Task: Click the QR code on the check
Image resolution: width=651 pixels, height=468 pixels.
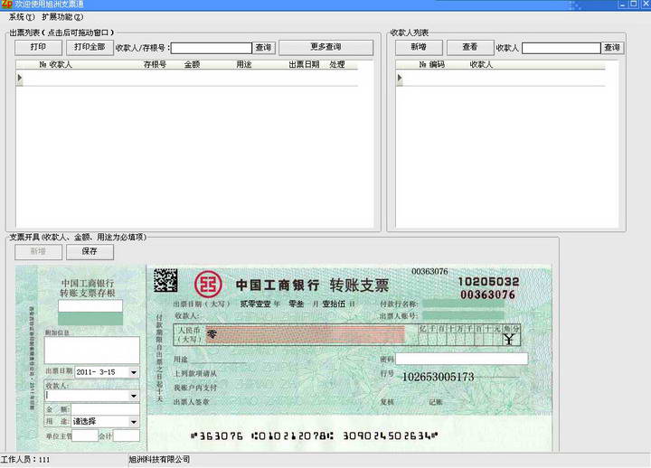Action: (x=165, y=280)
